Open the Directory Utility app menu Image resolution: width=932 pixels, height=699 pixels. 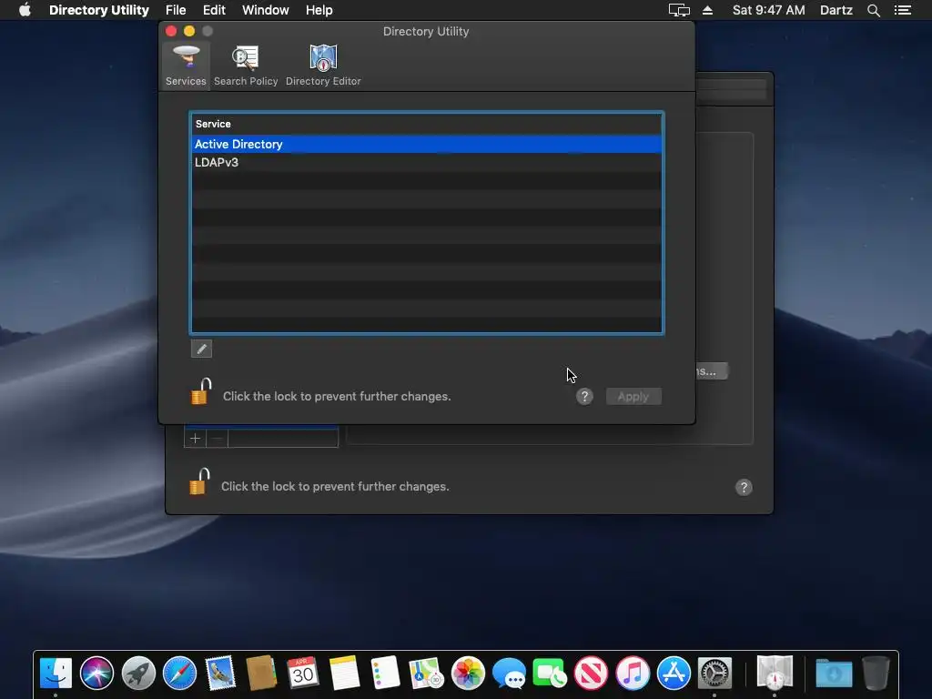tap(98, 10)
